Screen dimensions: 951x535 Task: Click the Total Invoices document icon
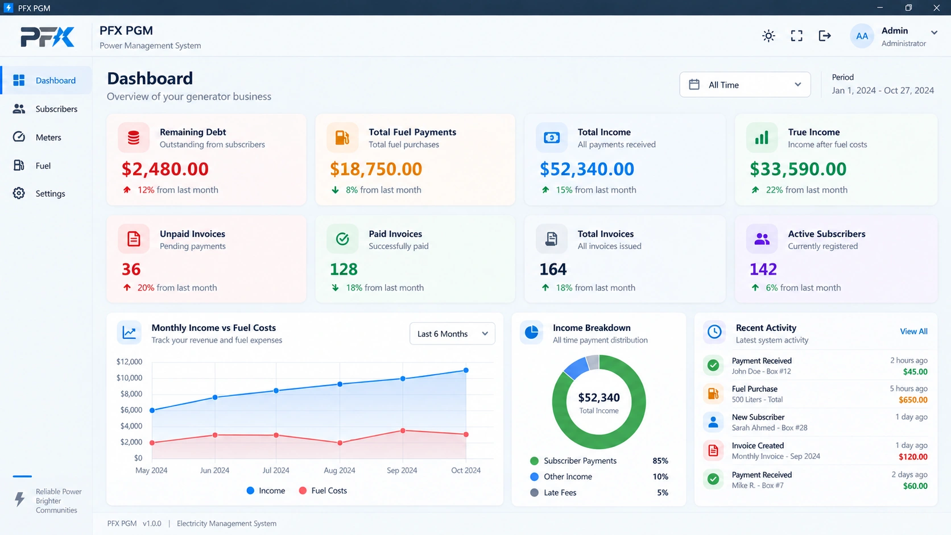pyautogui.click(x=552, y=239)
